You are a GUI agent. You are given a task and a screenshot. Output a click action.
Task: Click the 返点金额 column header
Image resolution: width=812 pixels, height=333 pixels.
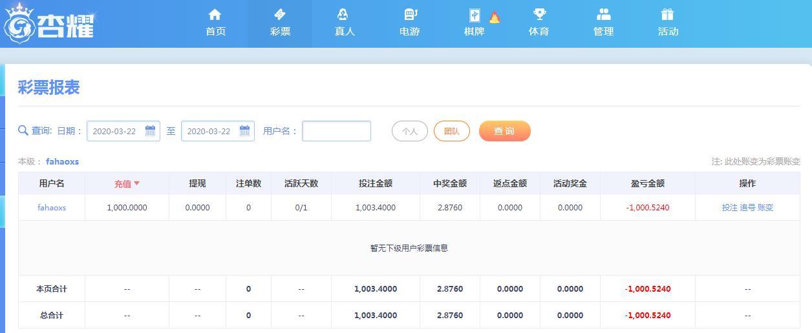point(510,183)
